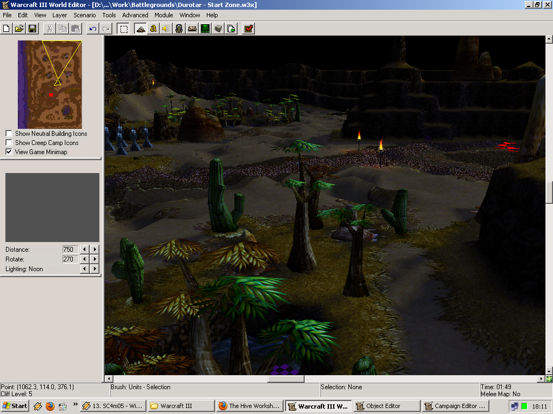Click the horizontal scroll right arrow
The height and width of the screenshot is (414, 553).
541,379
